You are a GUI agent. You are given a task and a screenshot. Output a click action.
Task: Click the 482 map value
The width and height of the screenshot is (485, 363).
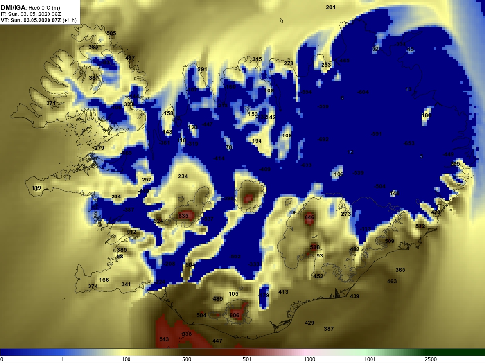tap(355, 249)
